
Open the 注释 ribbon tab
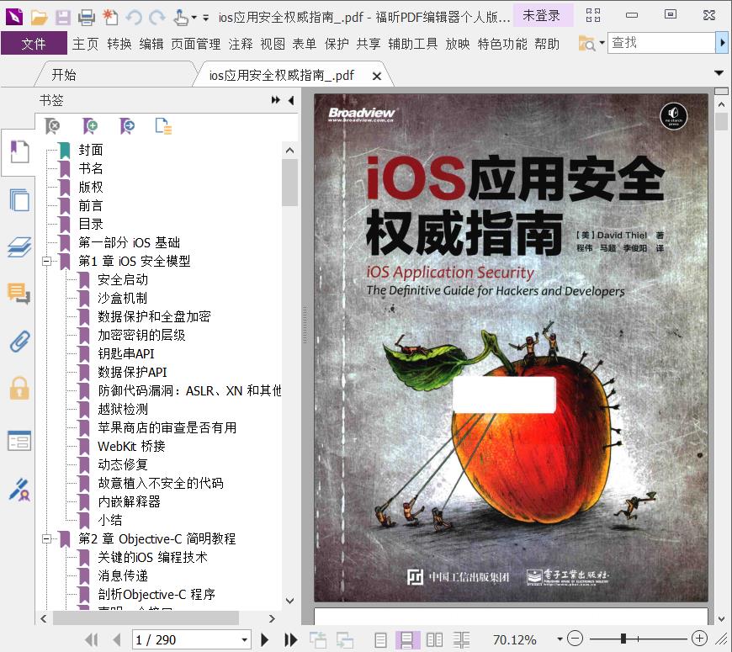241,44
